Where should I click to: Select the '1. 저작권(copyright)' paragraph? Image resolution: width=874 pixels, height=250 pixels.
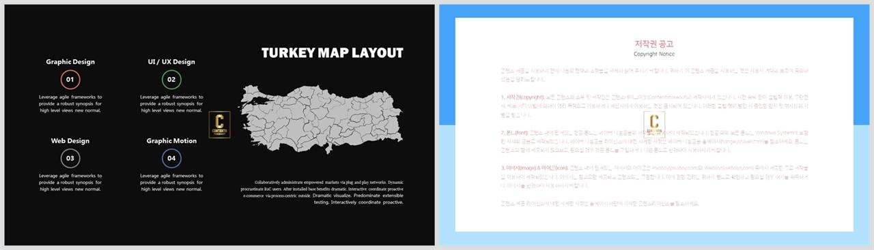pyautogui.click(x=654, y=107)
